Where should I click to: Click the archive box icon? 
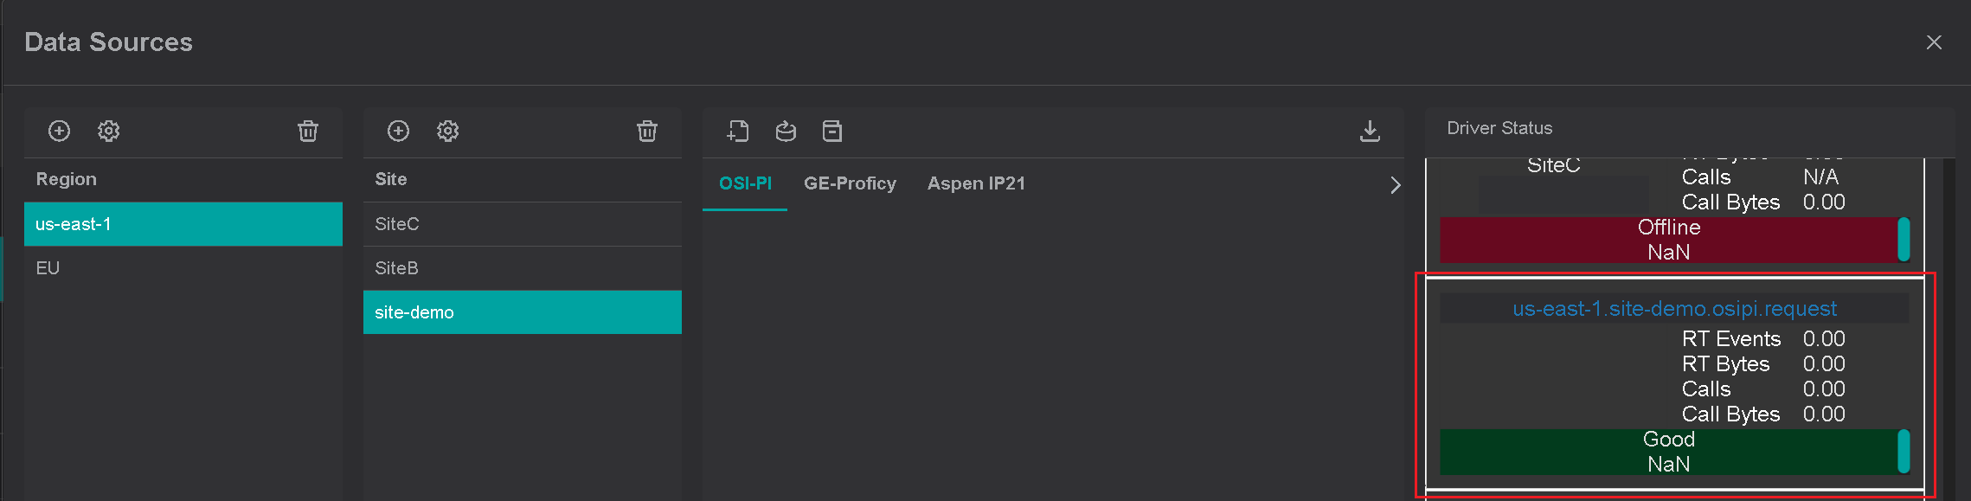pyautogui.click(x=832, y=131)
